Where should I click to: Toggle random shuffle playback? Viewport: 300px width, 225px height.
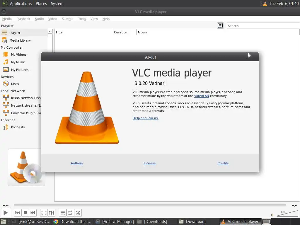point(78,213)
